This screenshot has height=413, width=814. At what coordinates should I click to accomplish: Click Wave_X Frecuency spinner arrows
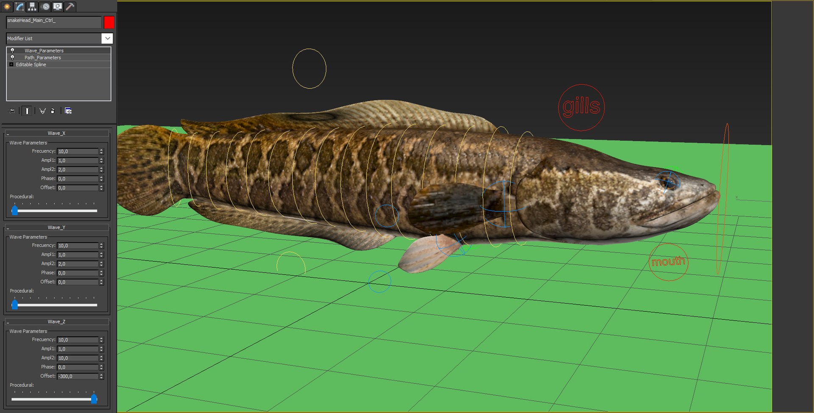(x=101, y=151)
